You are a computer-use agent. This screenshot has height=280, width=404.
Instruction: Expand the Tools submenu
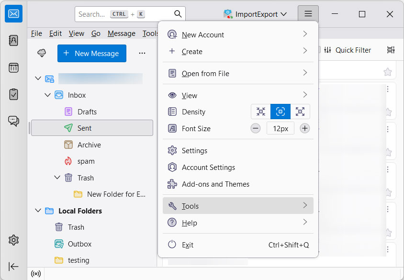point(238,206)
